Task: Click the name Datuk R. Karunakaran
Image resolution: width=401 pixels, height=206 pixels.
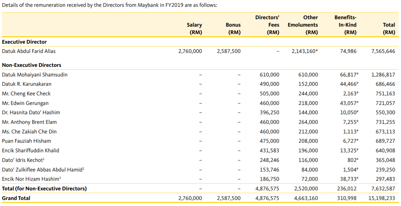Action: click(x=27, y=84)
